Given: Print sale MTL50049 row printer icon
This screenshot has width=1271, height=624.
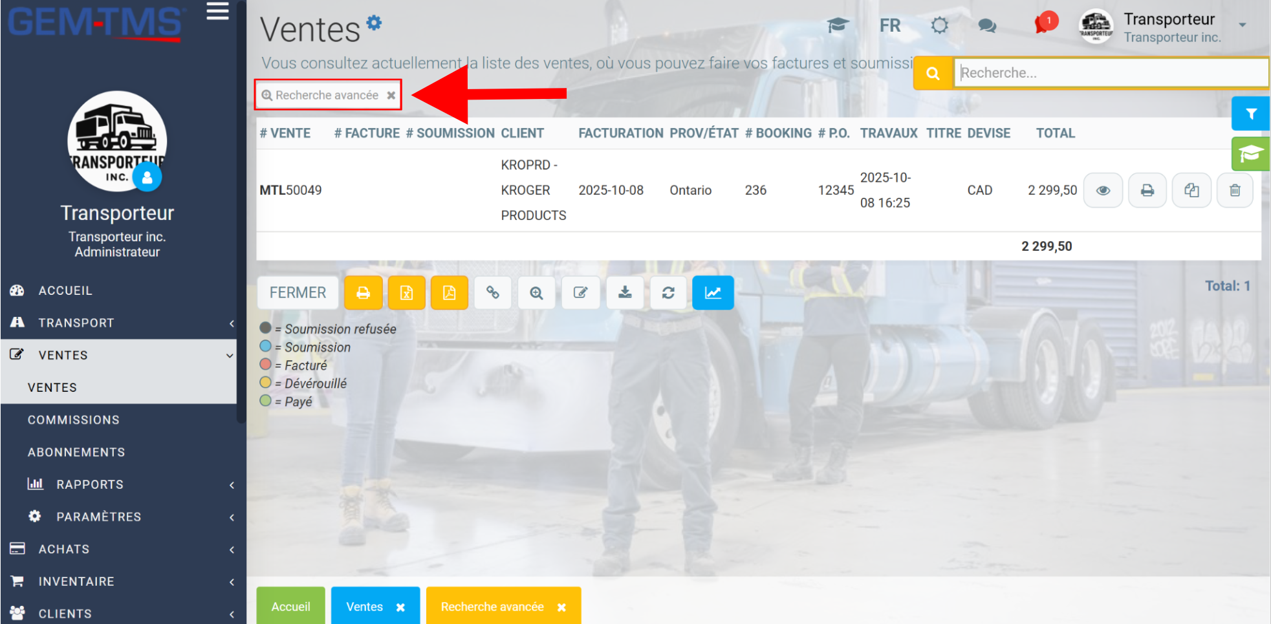Looking at the screenshot, I should (1147, 190).
